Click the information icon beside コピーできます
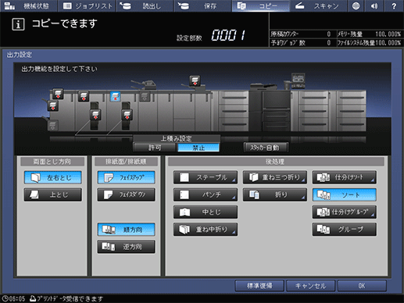This screenshot has width=404, height=303. click(x=18, y=24)
